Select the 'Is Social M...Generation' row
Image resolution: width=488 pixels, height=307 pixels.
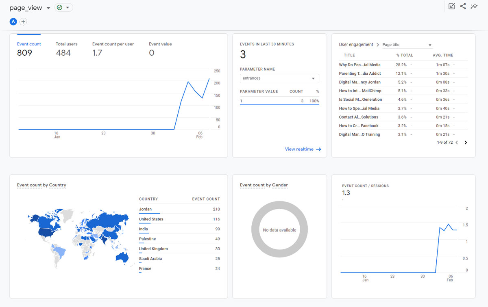(403, 99)
